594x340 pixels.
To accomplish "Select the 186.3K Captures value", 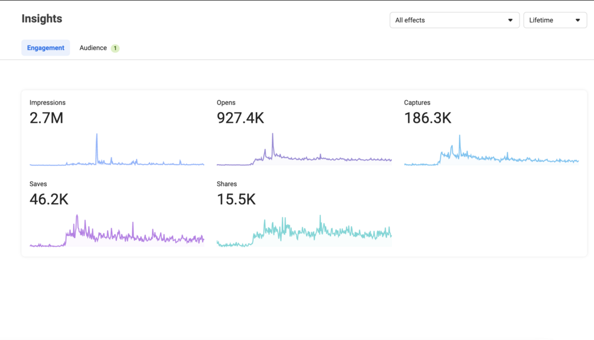I will [428, 118].
